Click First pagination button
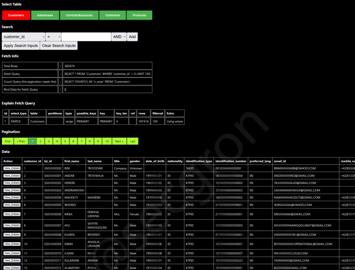Image resolution: width=355 pixels, height=270 pixels. click(x=7, y=141)
